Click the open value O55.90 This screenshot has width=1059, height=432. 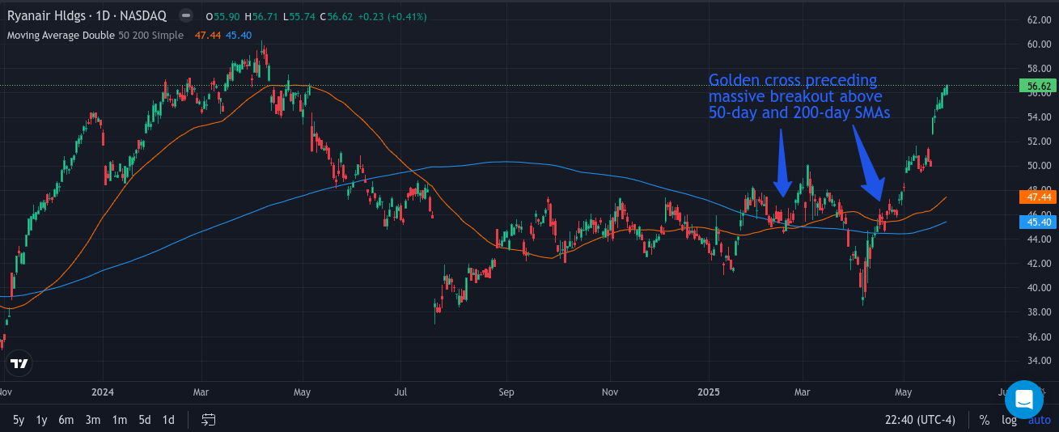click(x=223, y=17)
